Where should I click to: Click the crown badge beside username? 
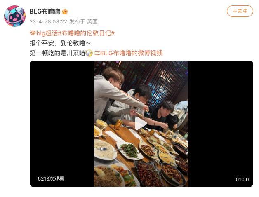pyautogui.click(x=65, y=12)
